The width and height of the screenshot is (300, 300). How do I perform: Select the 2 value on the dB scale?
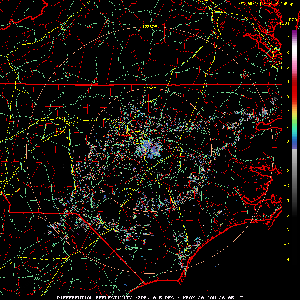[288, 112]
